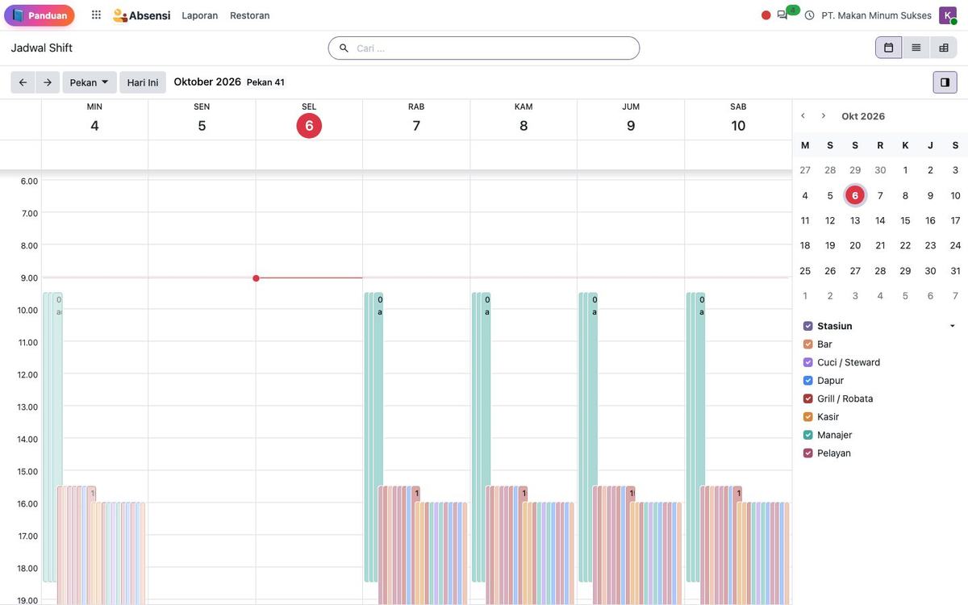Uncheck the Cuci / Steward filter
Image resolution: width=968 pixels, height=605 pixels.
(808, 362)
